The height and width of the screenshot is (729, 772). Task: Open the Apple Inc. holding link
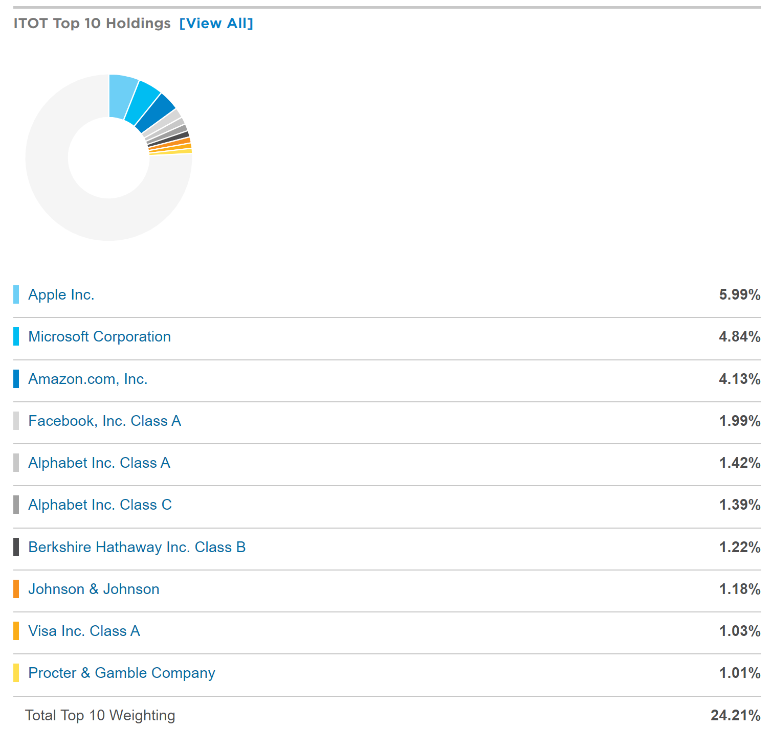(61, 294)
